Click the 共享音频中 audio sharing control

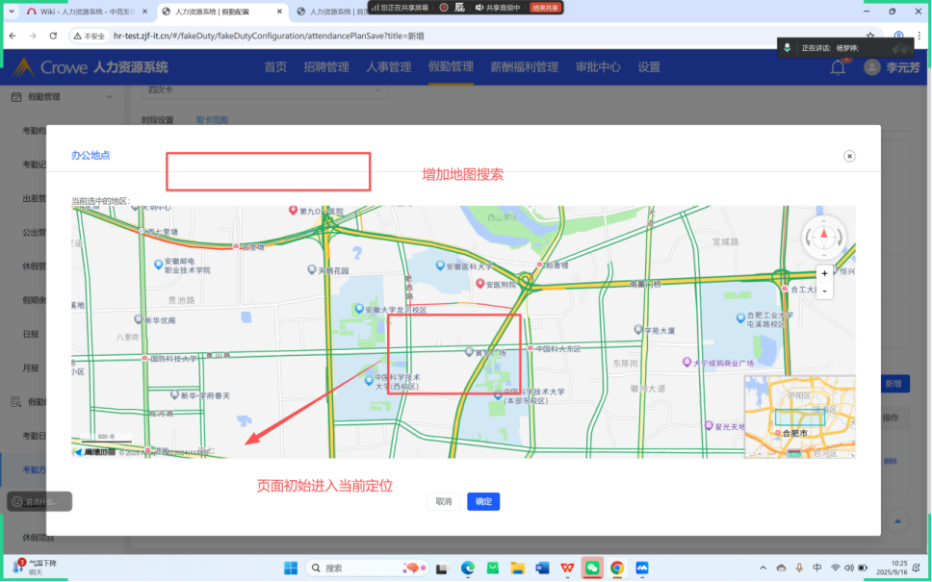(x=498, y=8)
